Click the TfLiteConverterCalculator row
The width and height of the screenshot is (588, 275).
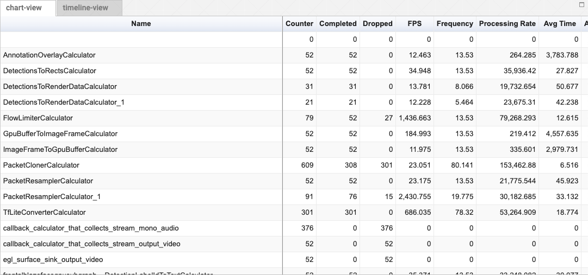(x=45, y=212)
